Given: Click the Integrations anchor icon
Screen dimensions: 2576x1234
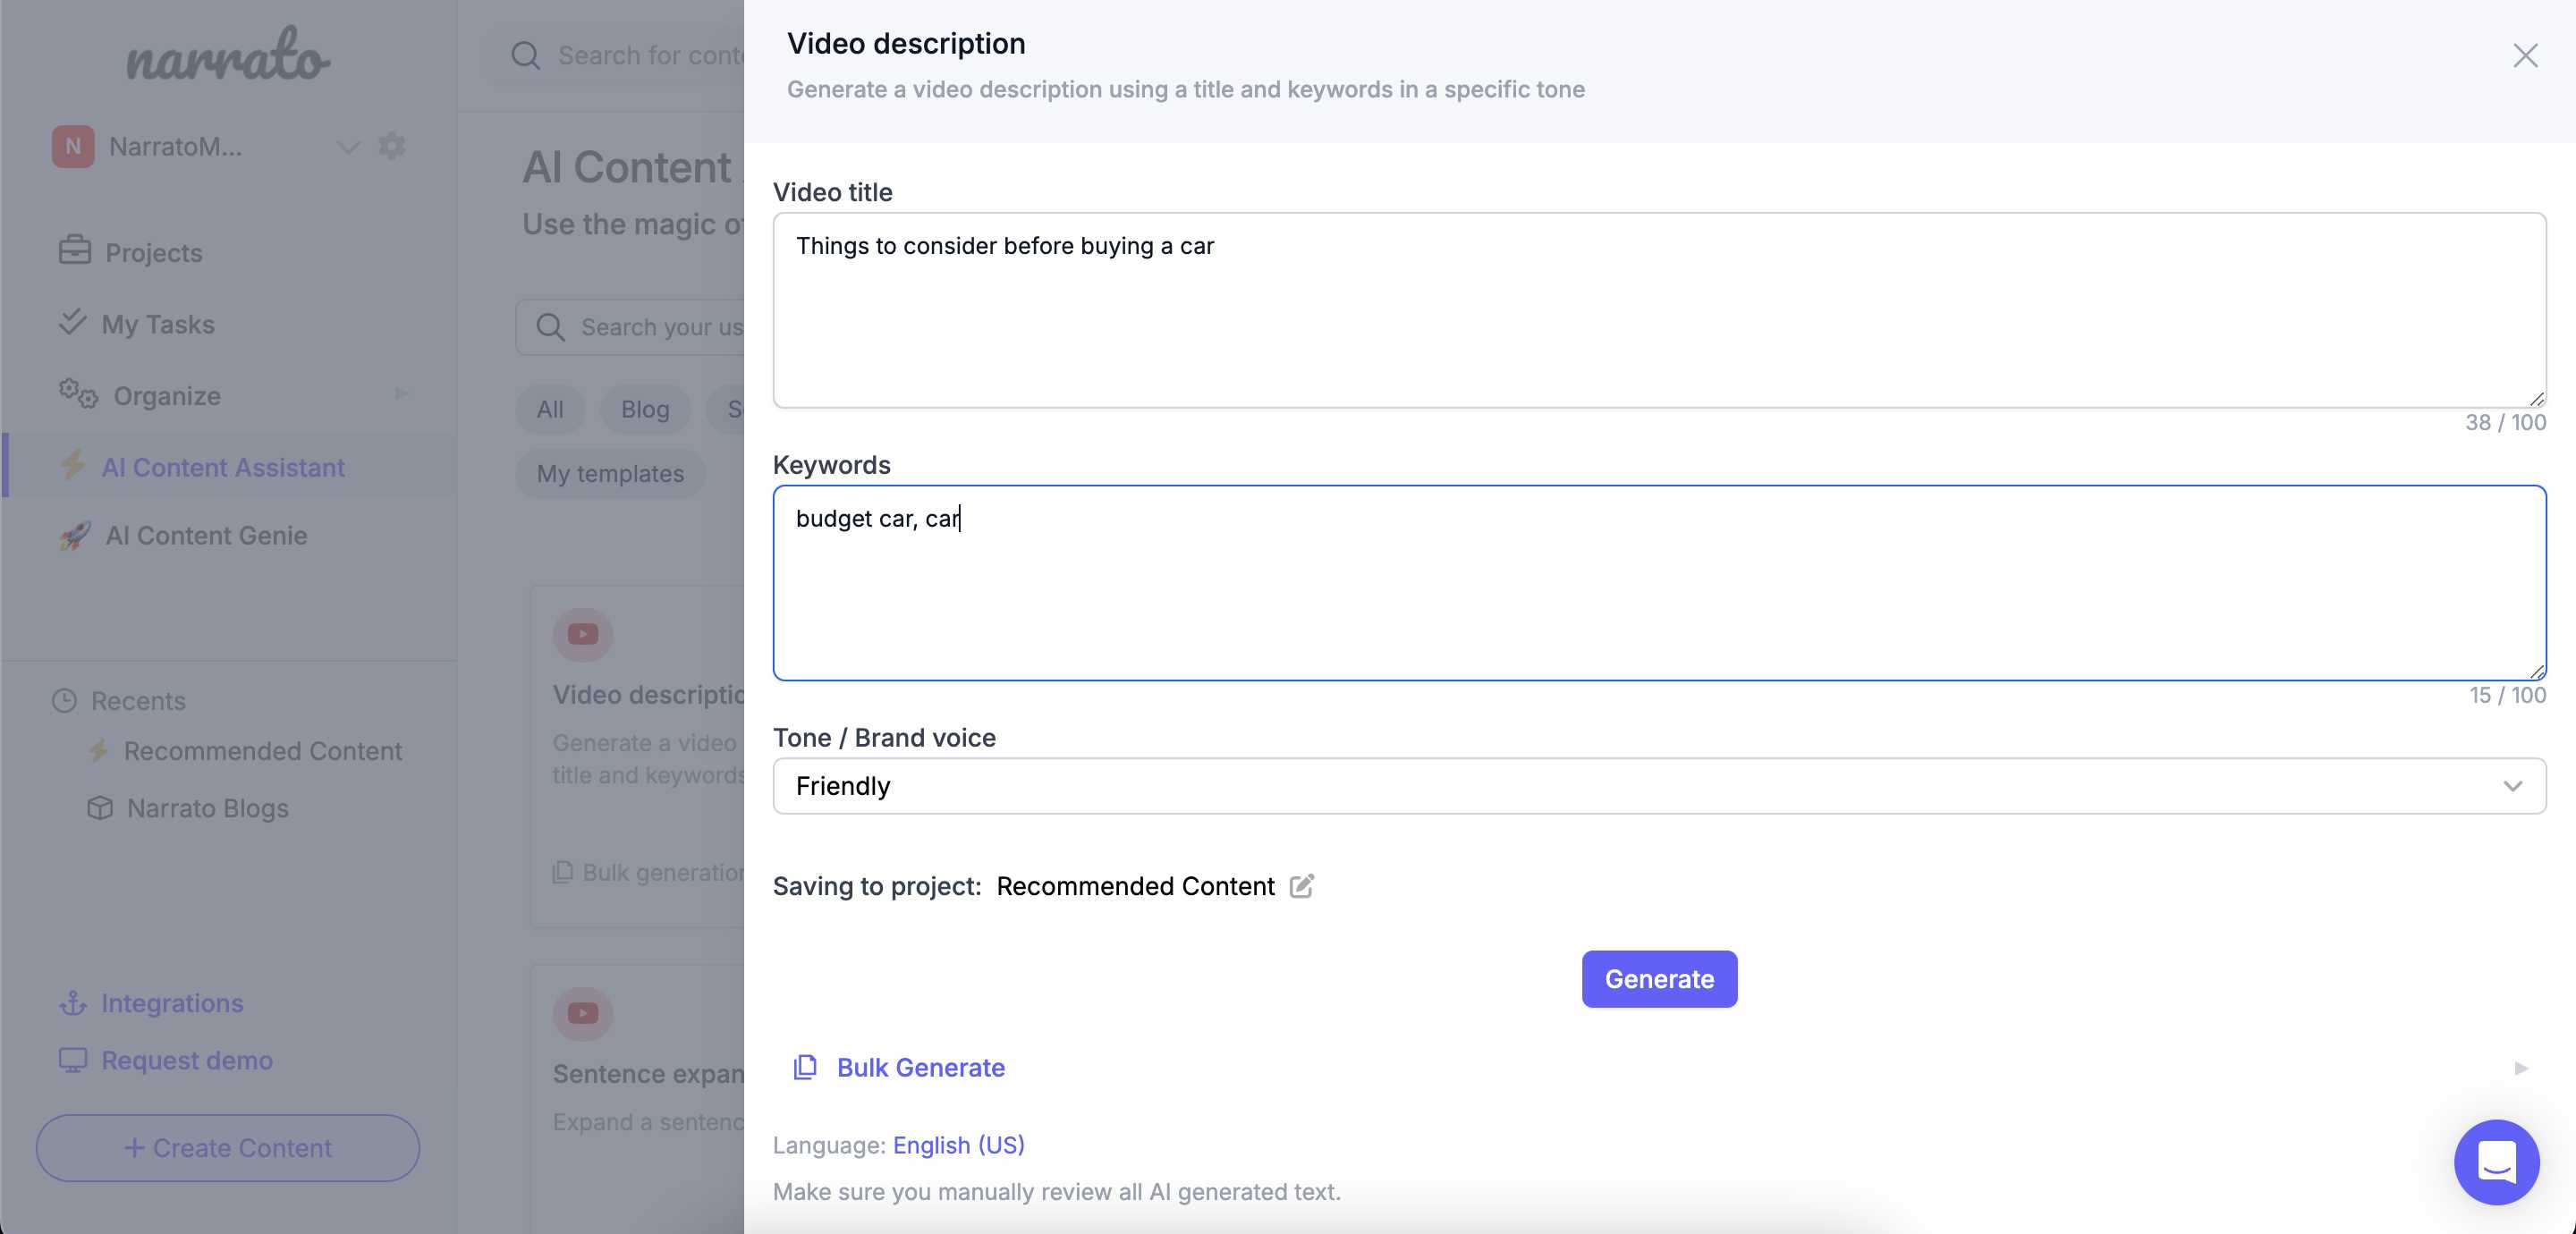Looking at the screenshot, I should (x=73, y=1003).
